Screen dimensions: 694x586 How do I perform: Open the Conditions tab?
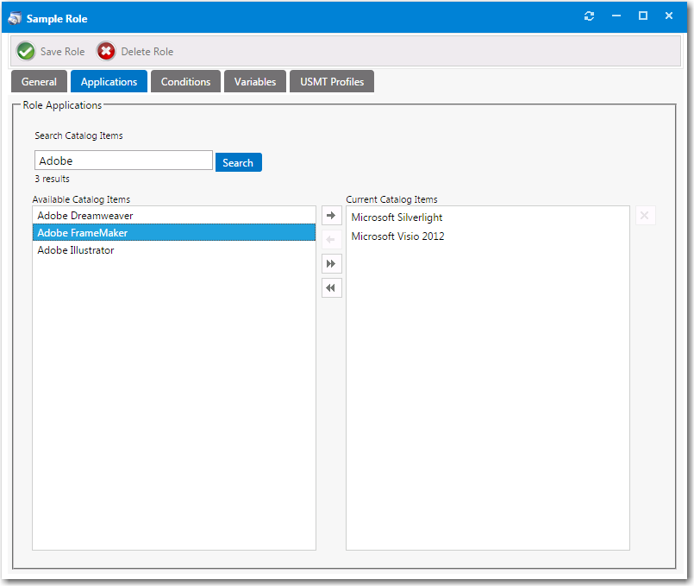point(185,81)
